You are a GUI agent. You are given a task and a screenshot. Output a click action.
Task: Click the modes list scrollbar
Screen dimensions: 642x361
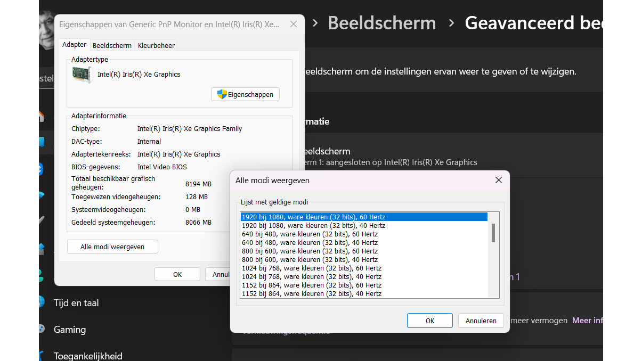tap(493, 234)
